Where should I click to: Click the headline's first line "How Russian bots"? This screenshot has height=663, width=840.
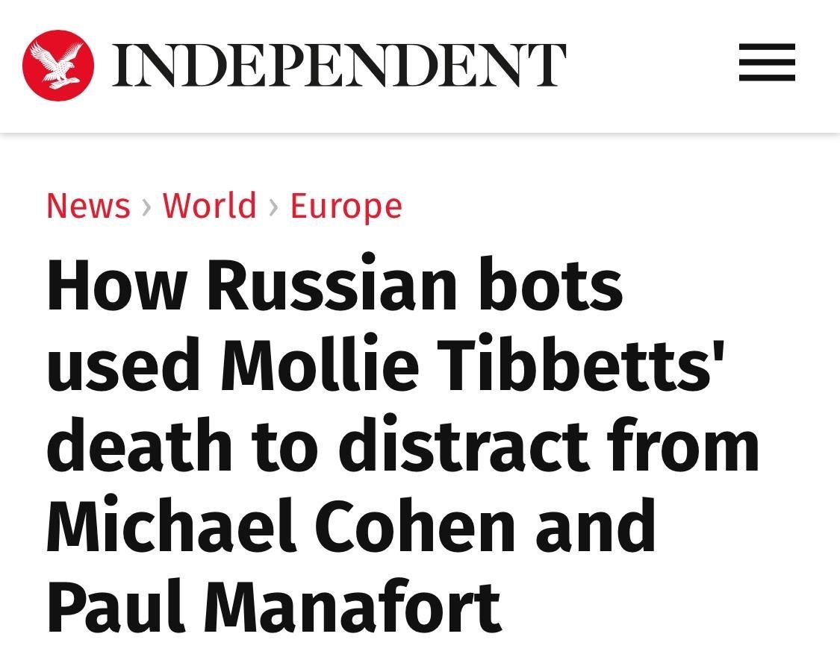335,283
